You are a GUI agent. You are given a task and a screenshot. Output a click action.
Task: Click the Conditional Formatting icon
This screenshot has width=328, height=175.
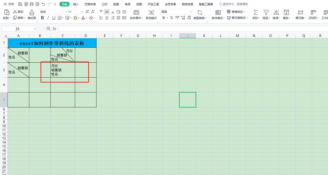click(x=218, y=12)
